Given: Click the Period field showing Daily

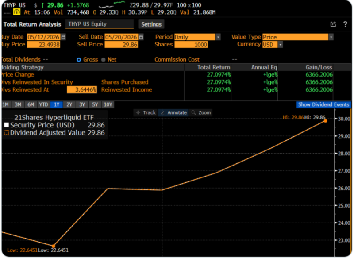Looking at the screenshot, I should coord(195,37).
